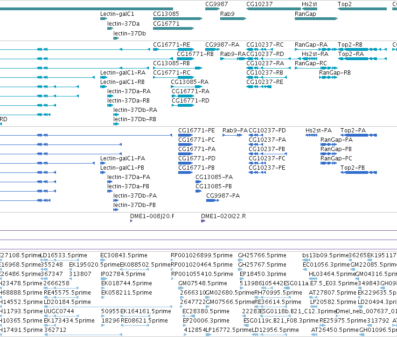Select the Rab9-PA protein label
This screenshot has height=337, width=397.
click(x=235, y=131)
